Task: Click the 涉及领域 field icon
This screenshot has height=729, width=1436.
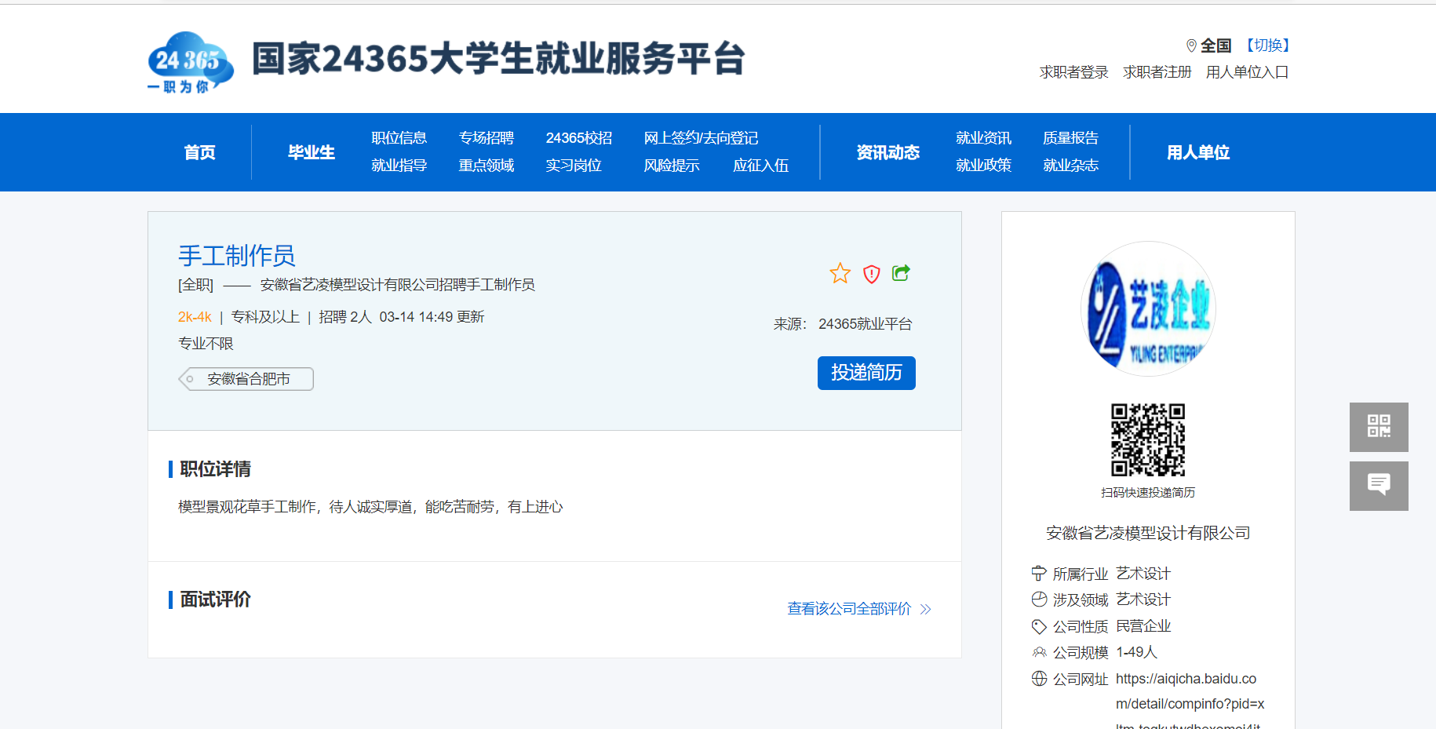Action: pyautogui.click(x=1039, y=600)
